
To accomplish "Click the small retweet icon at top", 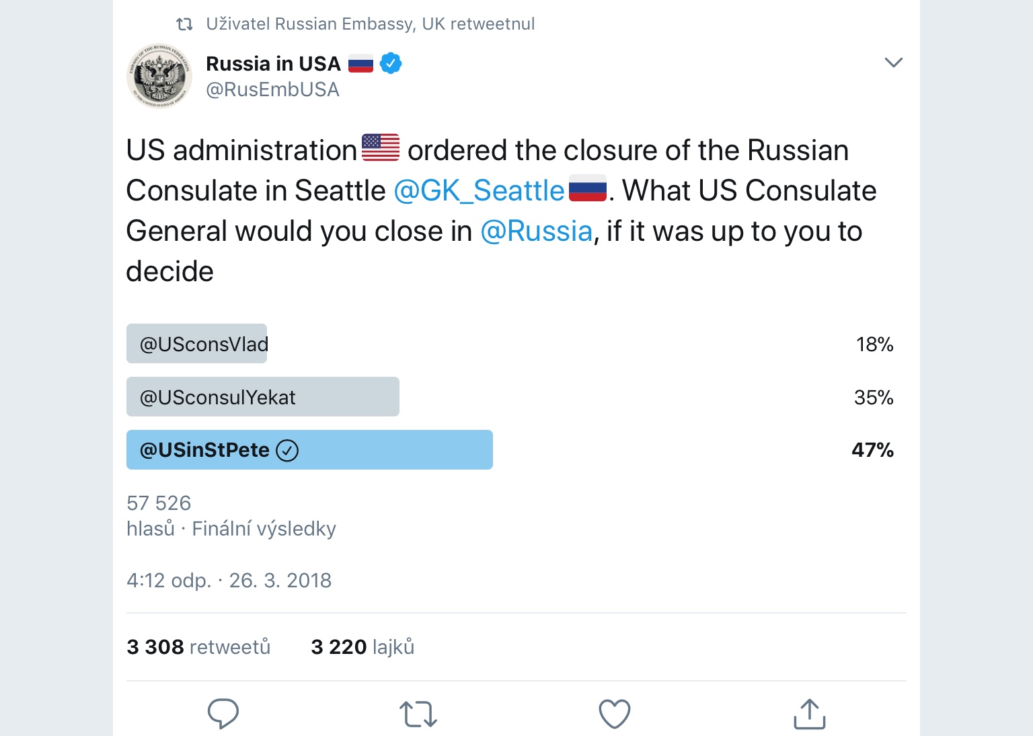I will click(x=184, y=24).
